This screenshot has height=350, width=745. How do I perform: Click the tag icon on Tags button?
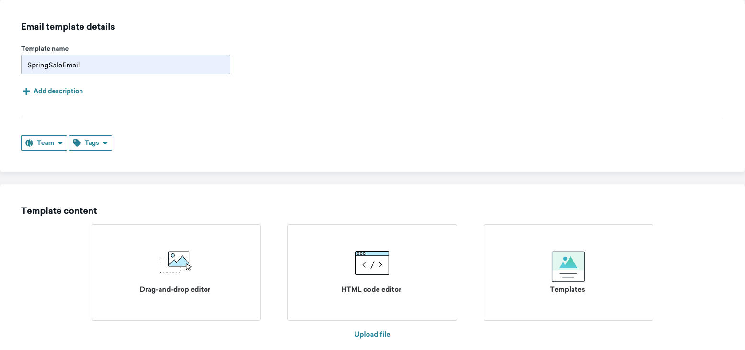(77, 143)
